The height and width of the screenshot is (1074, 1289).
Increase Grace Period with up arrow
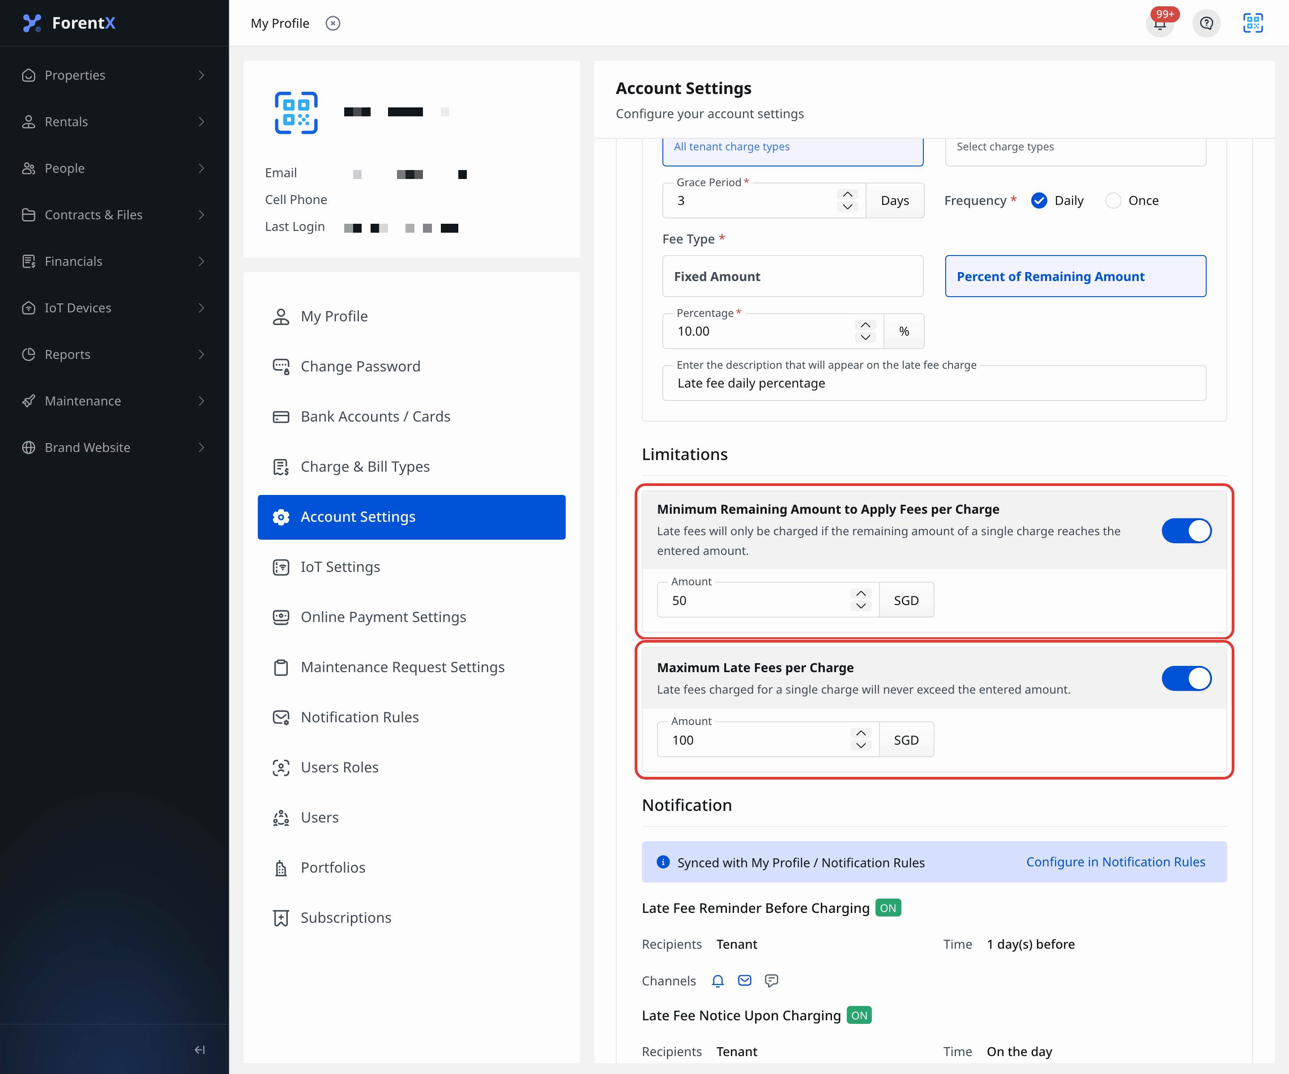coord(847,194)
